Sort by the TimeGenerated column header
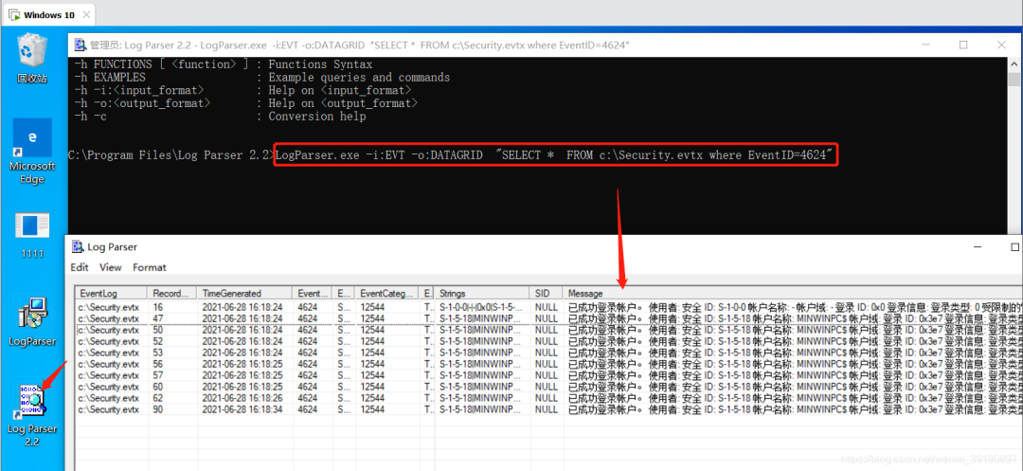Viewport: 1023px width, 471px height. (245, 294)
